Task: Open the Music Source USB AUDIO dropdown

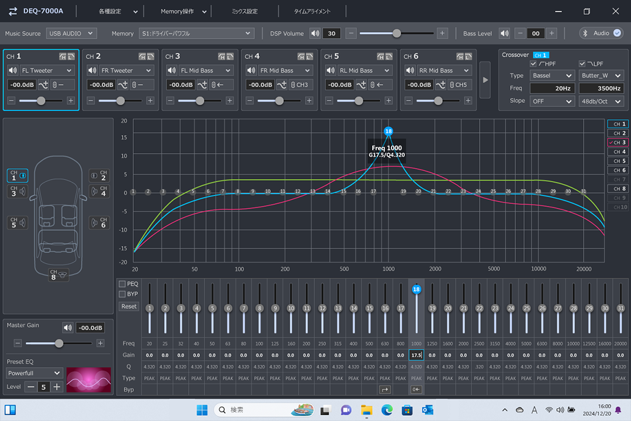Action: click(x=71, y=33)
